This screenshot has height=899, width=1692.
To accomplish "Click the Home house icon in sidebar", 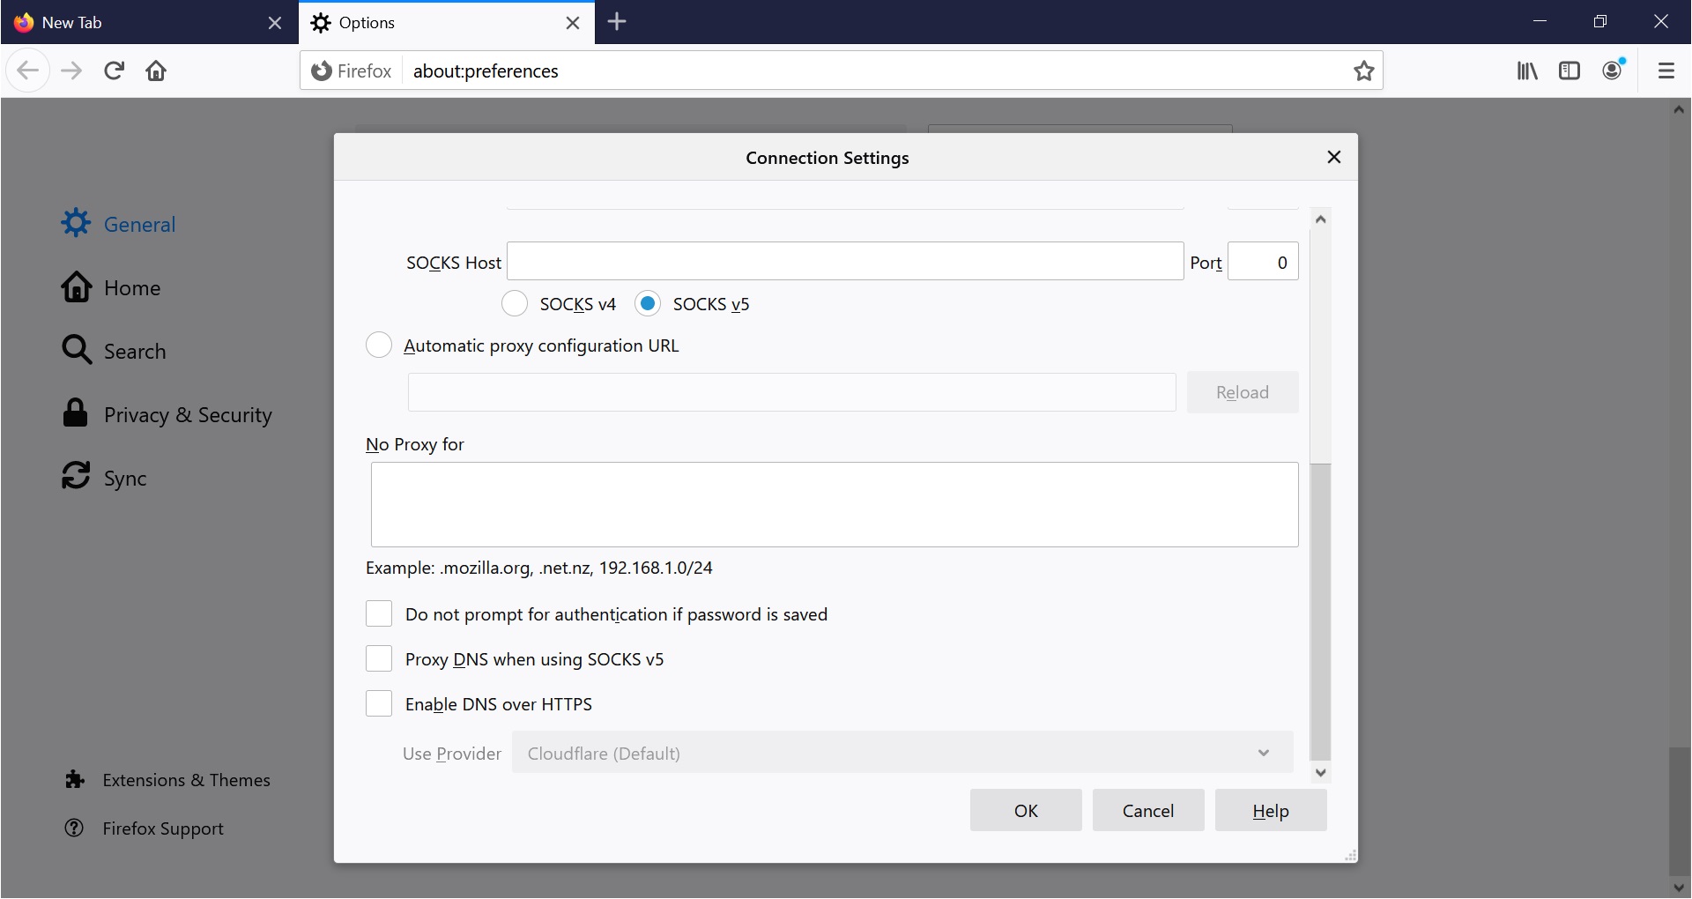I will (76, 286).
